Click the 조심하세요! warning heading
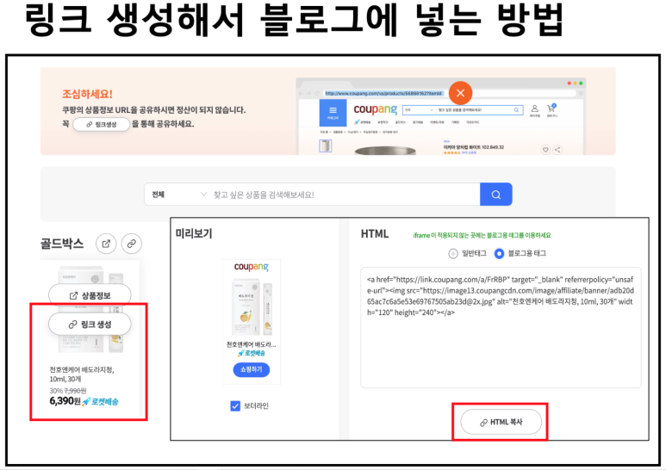 click(87, 94)
